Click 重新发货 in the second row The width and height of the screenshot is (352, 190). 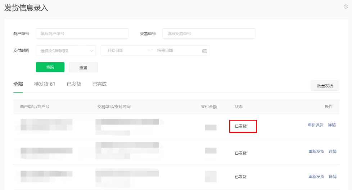pos(316,151)
